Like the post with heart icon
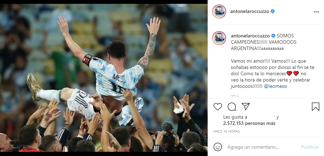Image resolution: width=324 pixels, height=156 pixels. coord(218,107)
